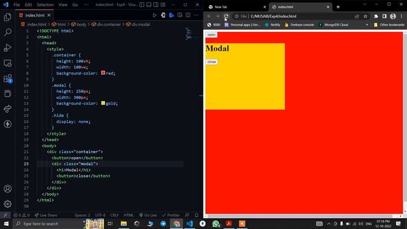Click the Windows search box
407x229 pixels.
pos(50,223)
